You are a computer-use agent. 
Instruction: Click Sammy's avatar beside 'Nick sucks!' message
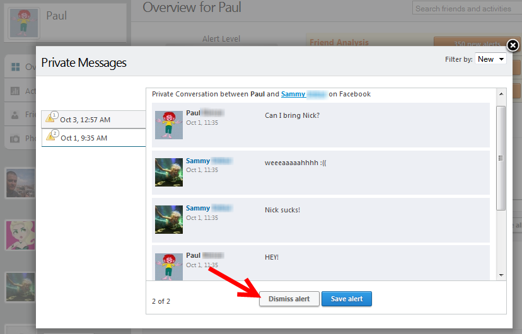coord(168,219)
